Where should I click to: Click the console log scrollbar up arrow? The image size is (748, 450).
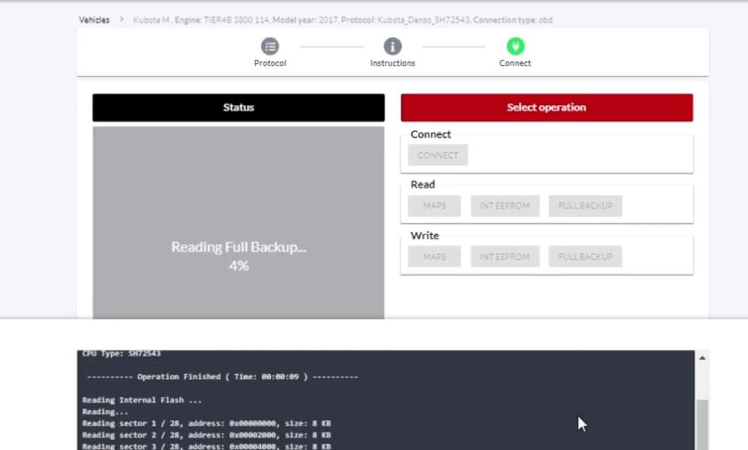click(x=702, y=358)
